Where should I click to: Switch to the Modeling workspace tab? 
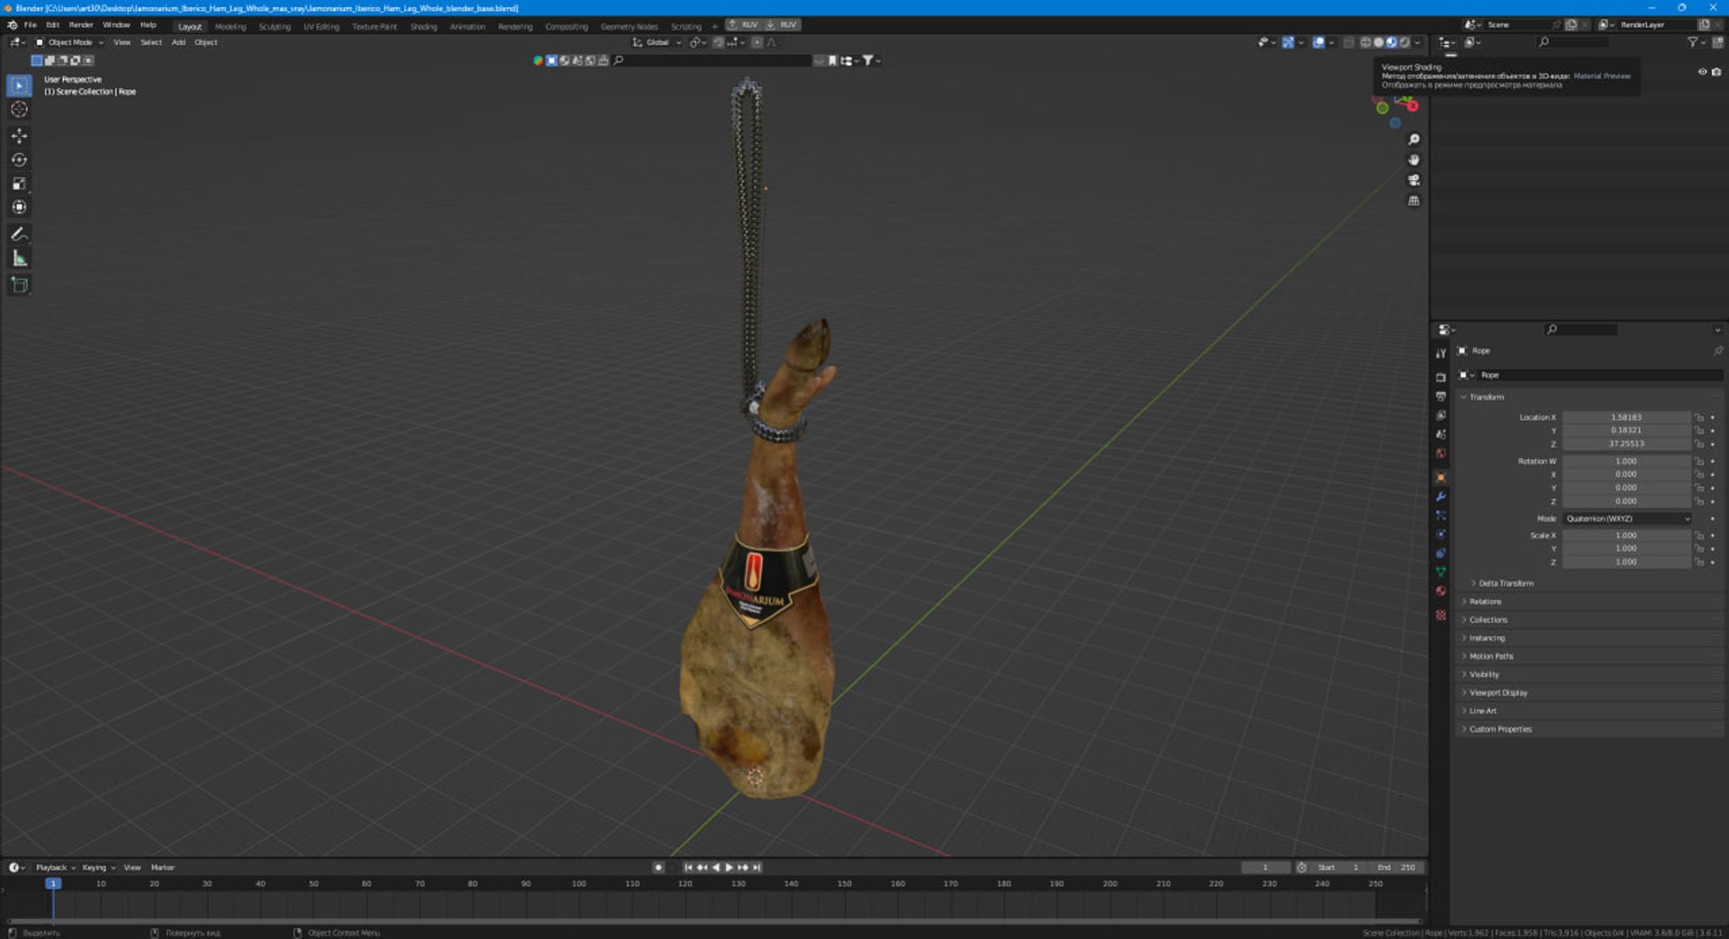pyautogui.click(x=231, y=26)
